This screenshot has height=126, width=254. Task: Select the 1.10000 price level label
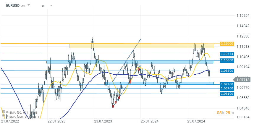tap(227, 60)
